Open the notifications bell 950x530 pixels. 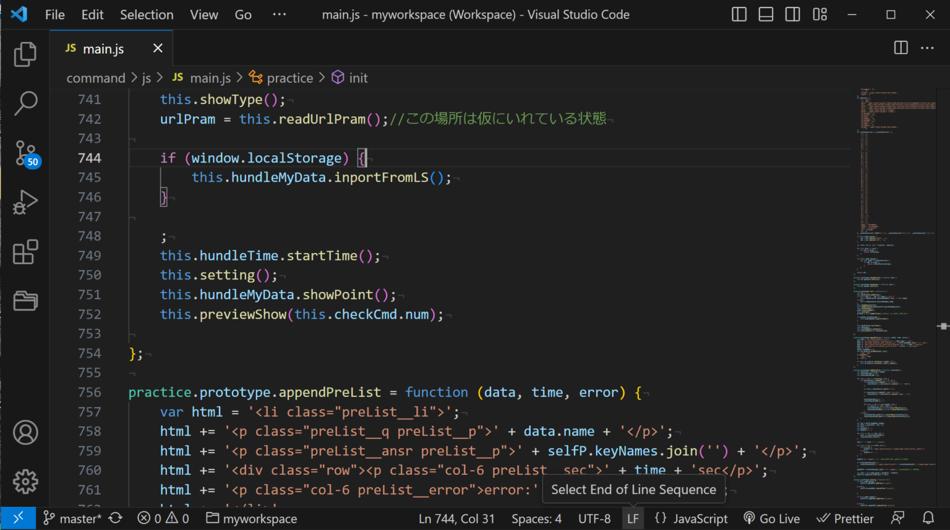[929, 518]
